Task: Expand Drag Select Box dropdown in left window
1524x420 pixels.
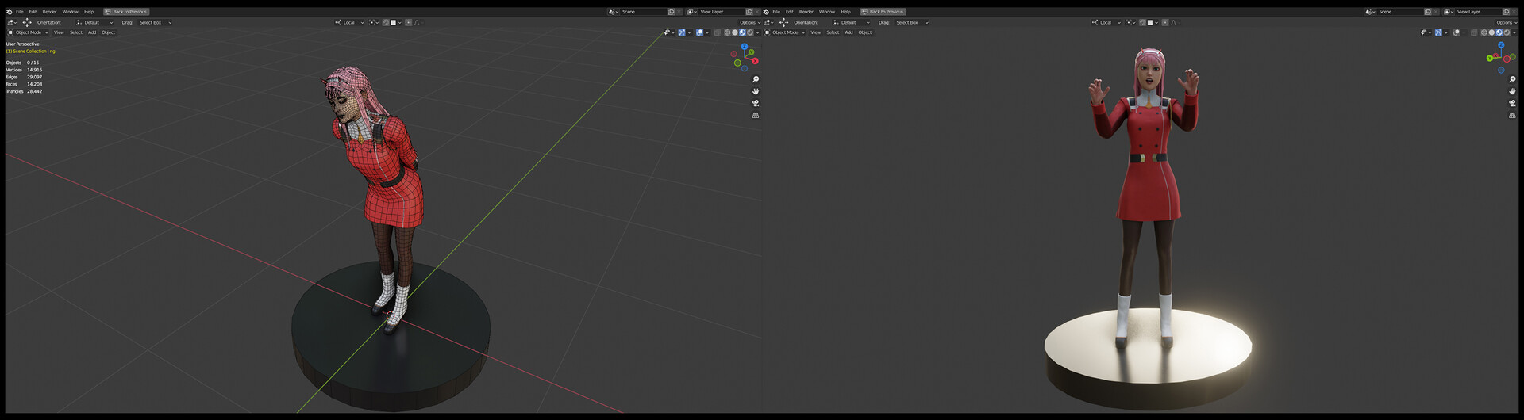Action: tap(155, 22)
